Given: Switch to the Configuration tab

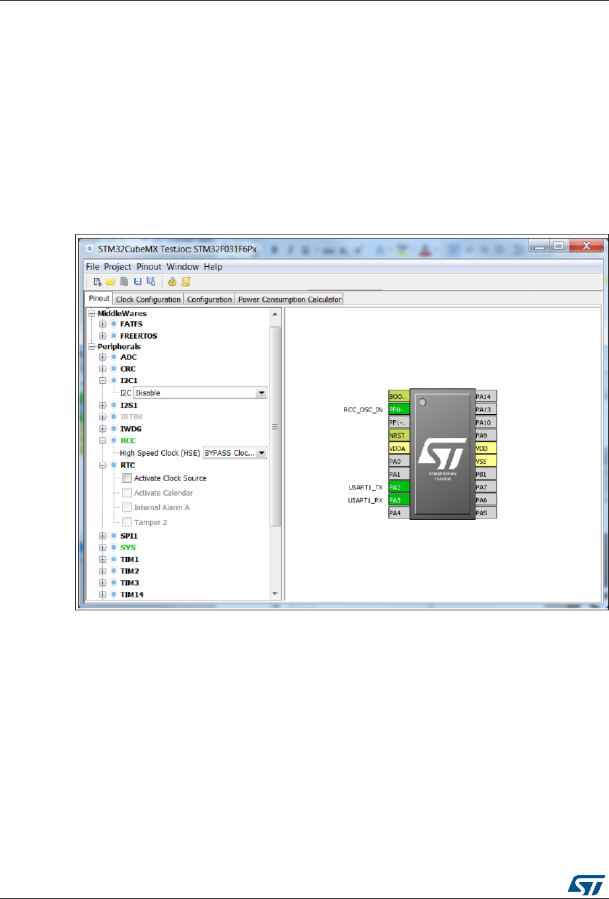Looking at the screenshot, I should coord(209,299).
